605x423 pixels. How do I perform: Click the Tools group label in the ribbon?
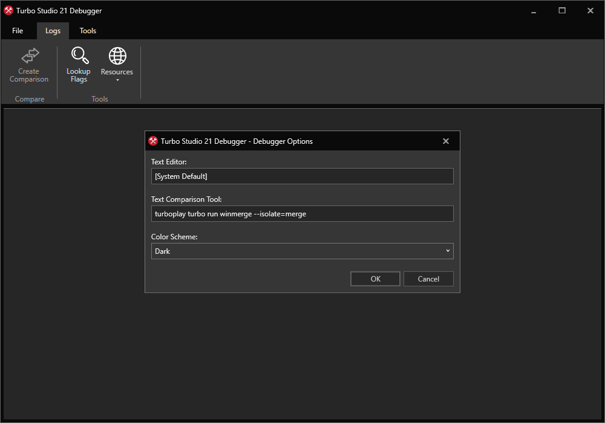(99, 98)
